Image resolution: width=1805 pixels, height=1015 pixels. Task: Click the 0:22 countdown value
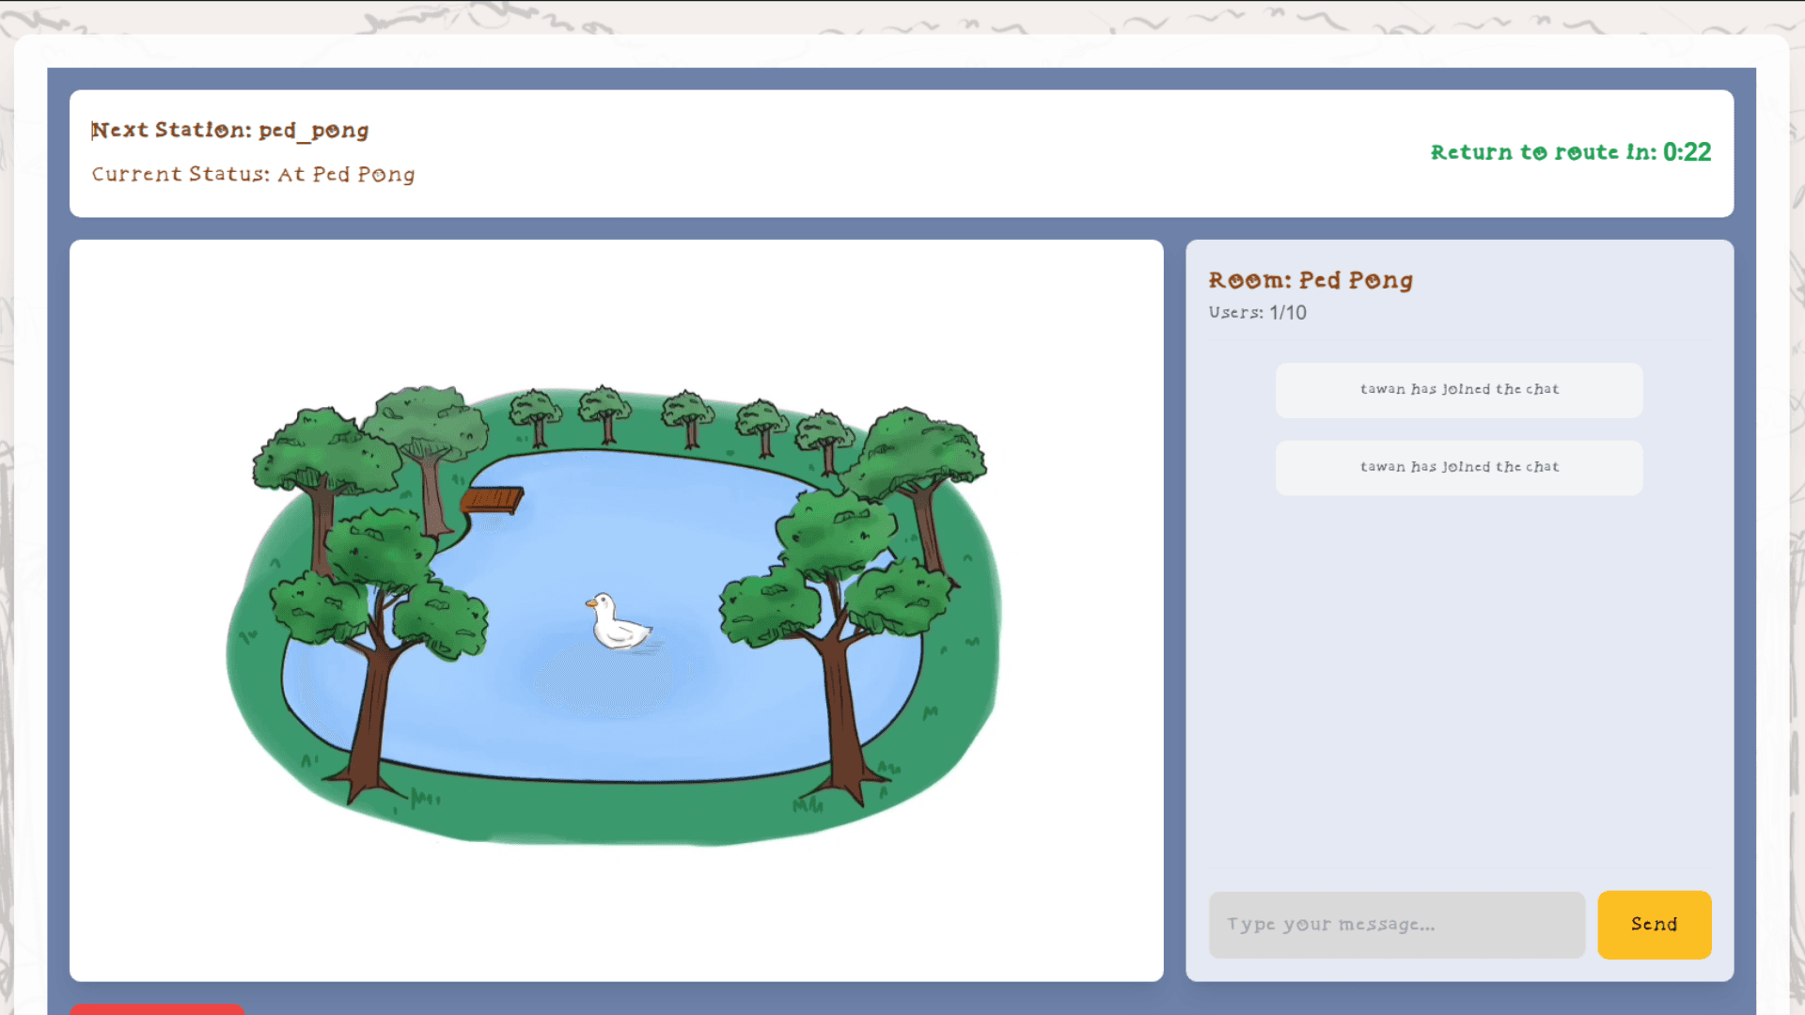pyautogui.click(x=1687, y=152)
